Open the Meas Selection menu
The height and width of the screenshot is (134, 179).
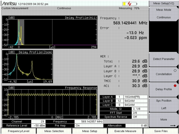[x=54, y=131]
